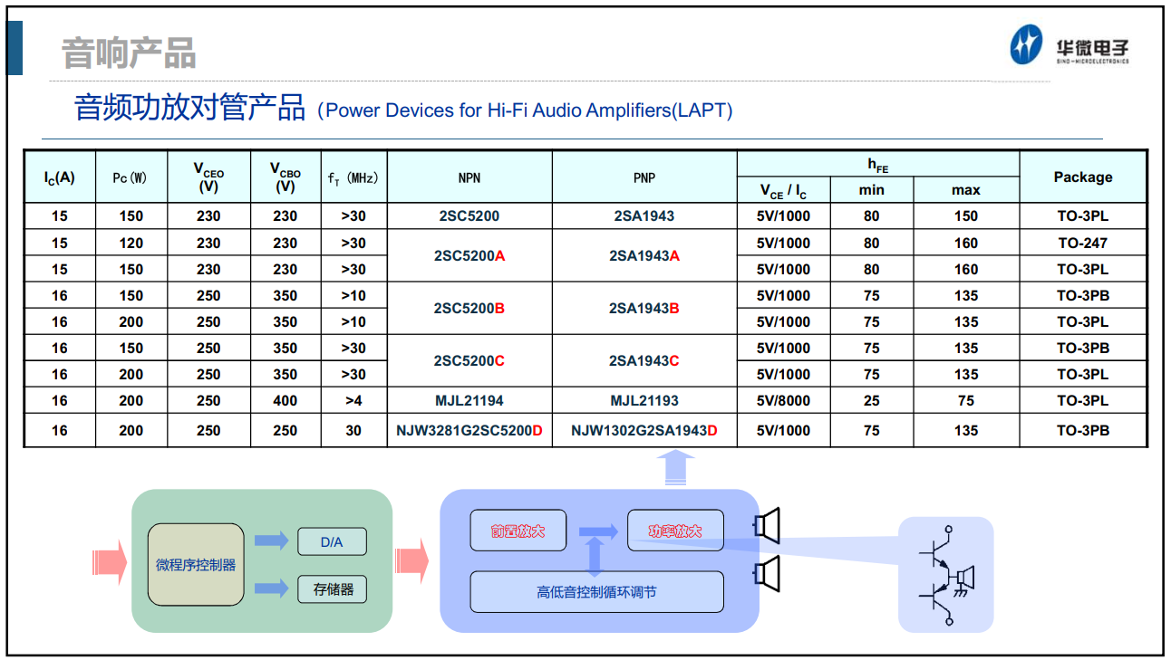Image resolution: width=1171 pixels, height=660 pixels.
Task: Click the 5V/8000 cell
Action: [783, 400]
